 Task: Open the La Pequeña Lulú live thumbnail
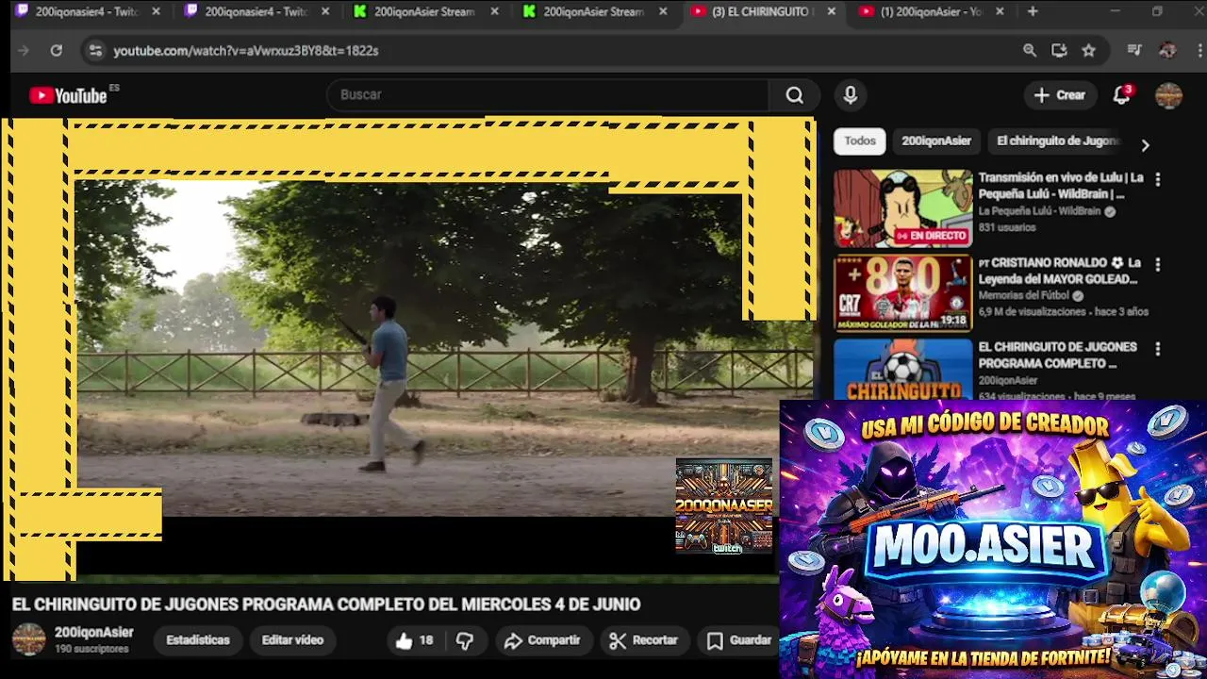coord(902,208)
